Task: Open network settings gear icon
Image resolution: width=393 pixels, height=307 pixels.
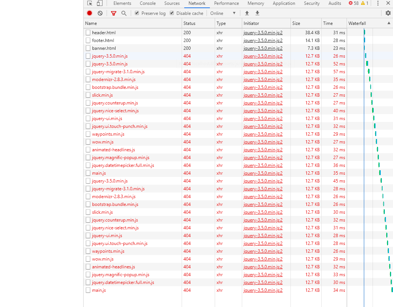Action: tap(388, 13)
